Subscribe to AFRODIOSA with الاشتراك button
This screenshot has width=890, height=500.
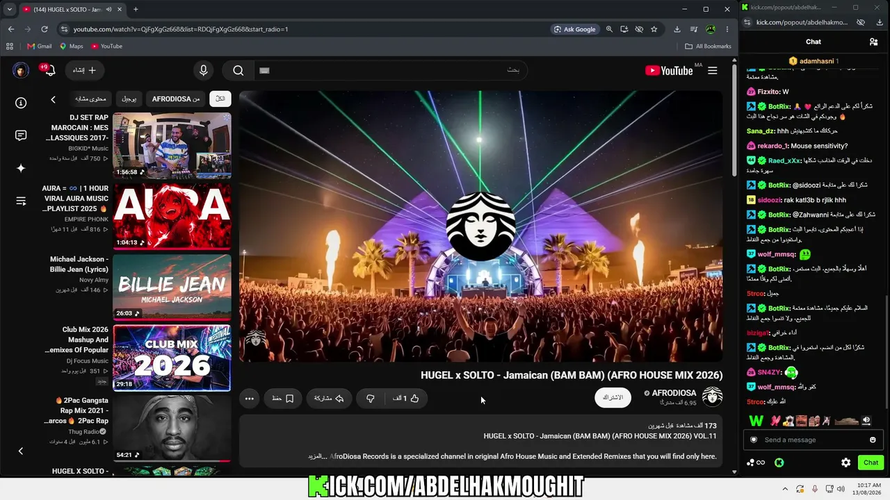point(613,397)
